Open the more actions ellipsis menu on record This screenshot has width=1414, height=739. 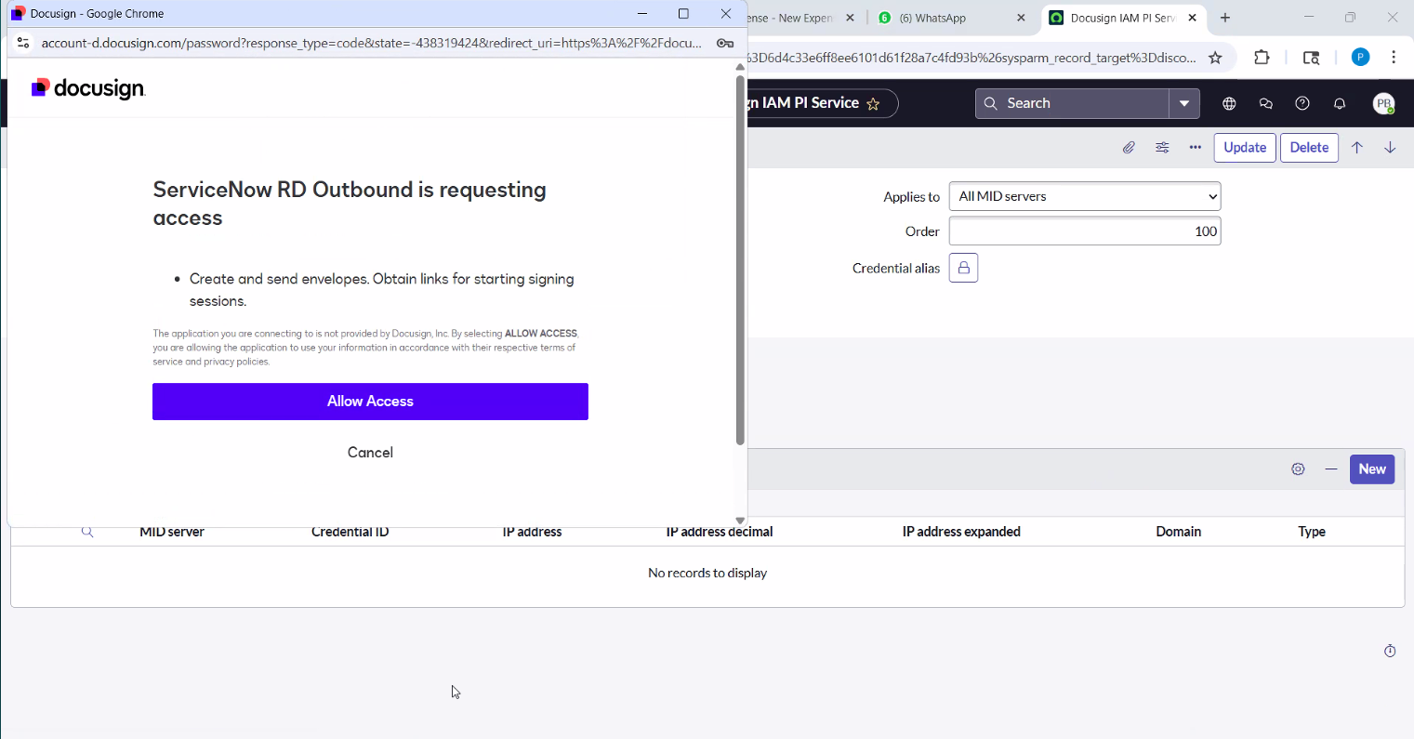click(x=1195, y=147)
